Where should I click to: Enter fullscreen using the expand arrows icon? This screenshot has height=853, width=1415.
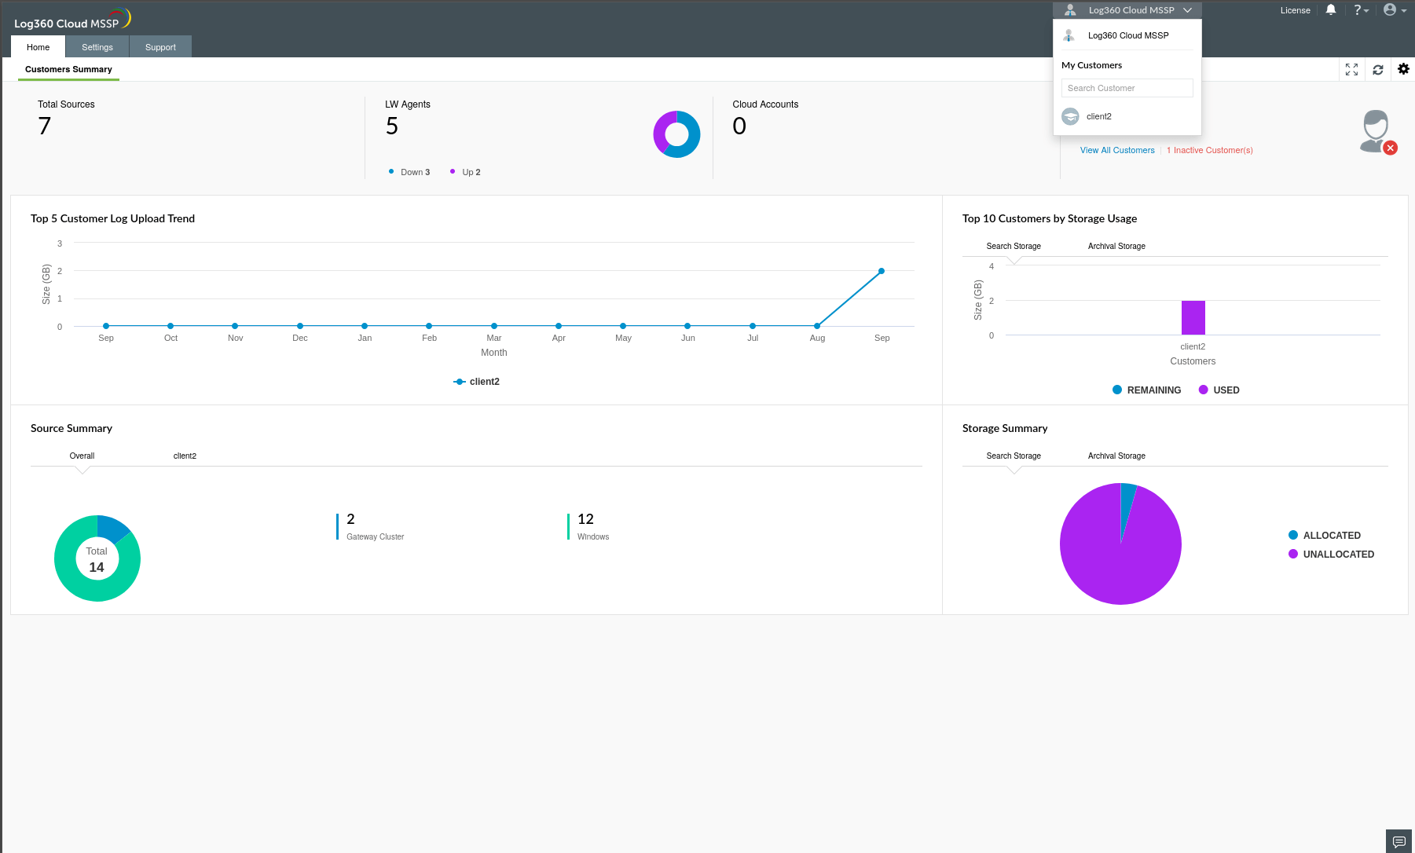point(1351,69)
